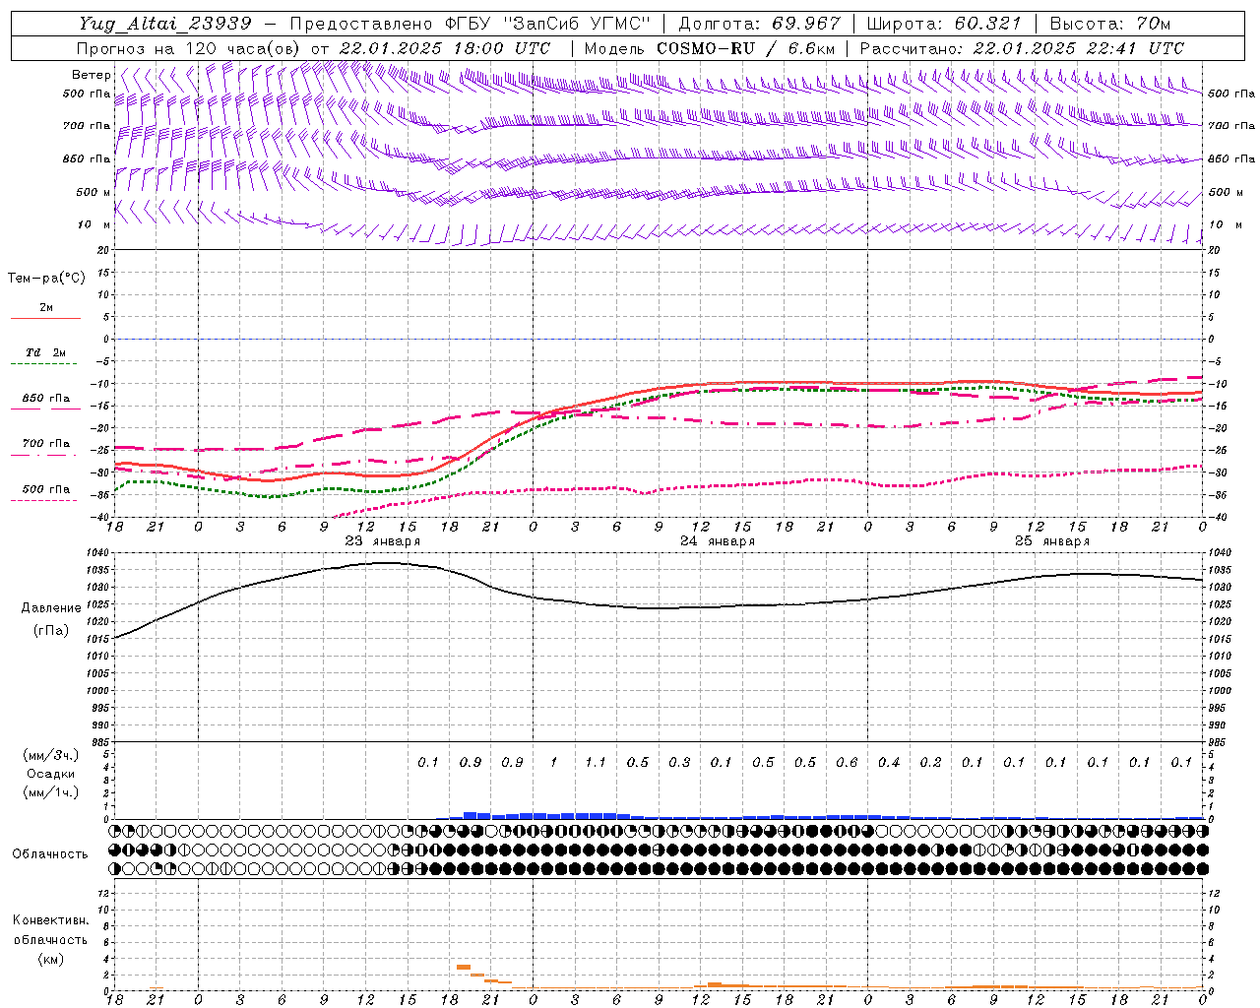Viewport: 1260px width, 1008px height.
Task: Select the "0.6" three-hour precipitation value
Action: pyautogui.click(x=847, y=762)
